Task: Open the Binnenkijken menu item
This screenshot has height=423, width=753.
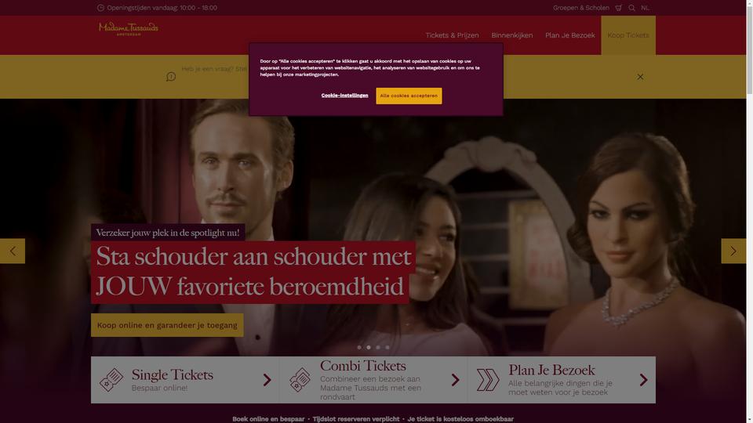Action: 512,35
